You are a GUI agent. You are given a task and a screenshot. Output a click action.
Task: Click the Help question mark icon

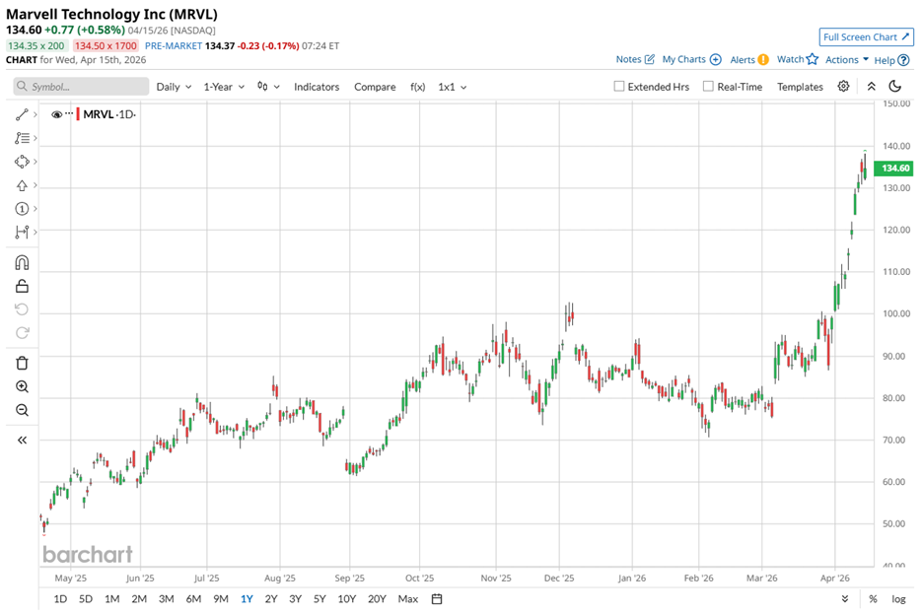point(903,60)
